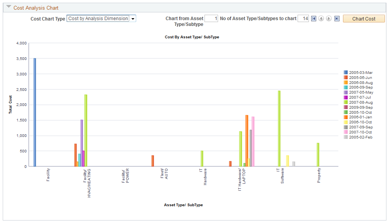This screenshot has width=388, height=224.
Task: Click the first-row navigation icon
Action: tap(314, 18)
